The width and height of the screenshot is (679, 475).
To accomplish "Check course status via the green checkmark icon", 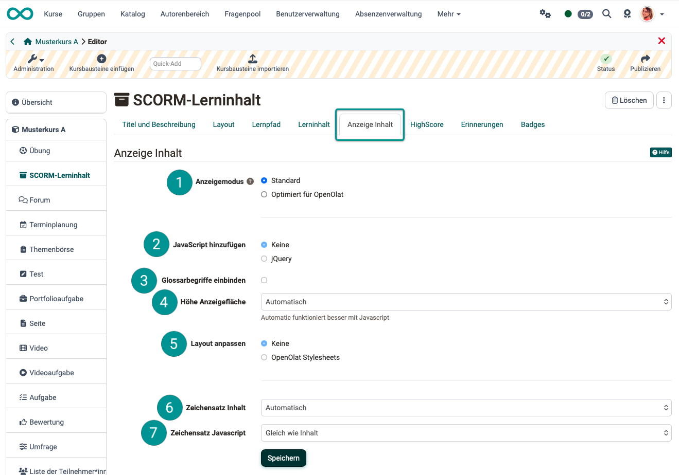I will [605, 59].
